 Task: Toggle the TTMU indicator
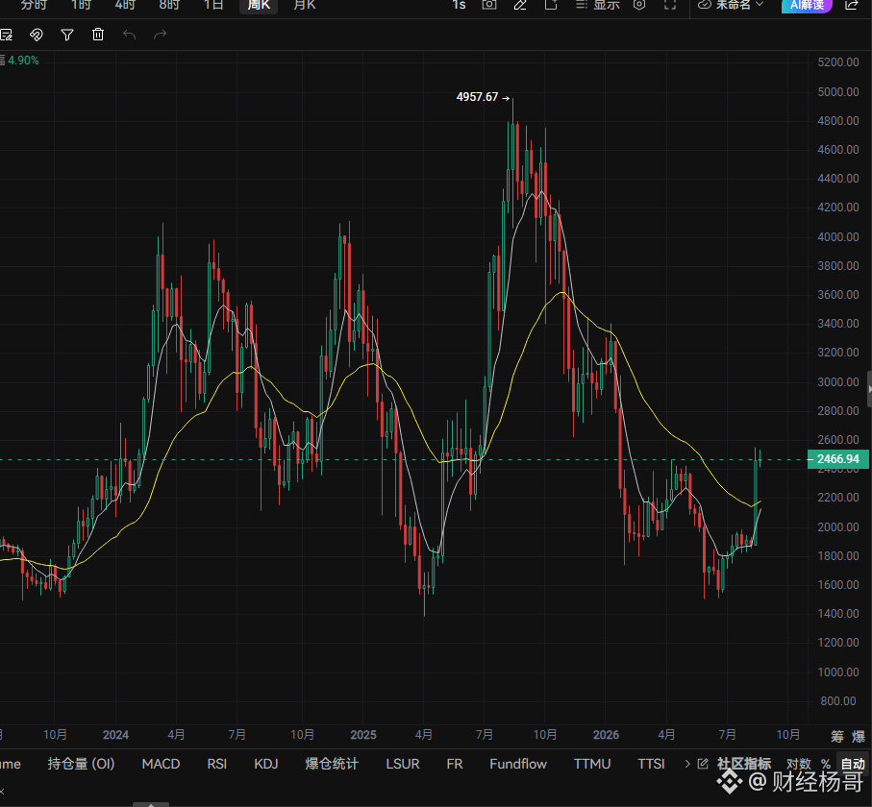(x=592, y=764)
